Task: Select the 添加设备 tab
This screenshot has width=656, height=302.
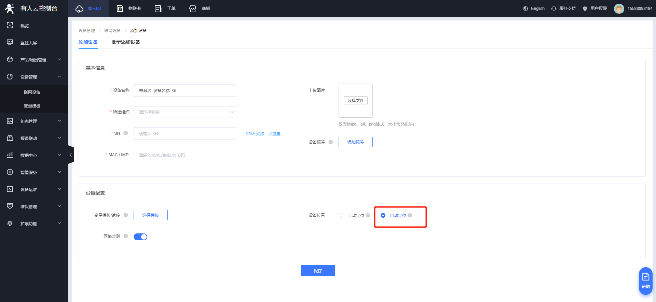Action: tap(88, 42)
